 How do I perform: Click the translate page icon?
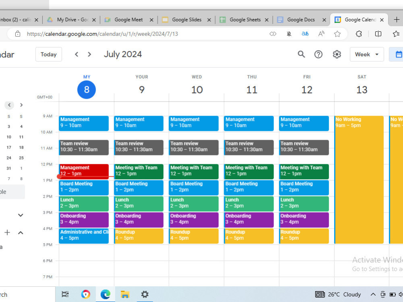[305, 34]
